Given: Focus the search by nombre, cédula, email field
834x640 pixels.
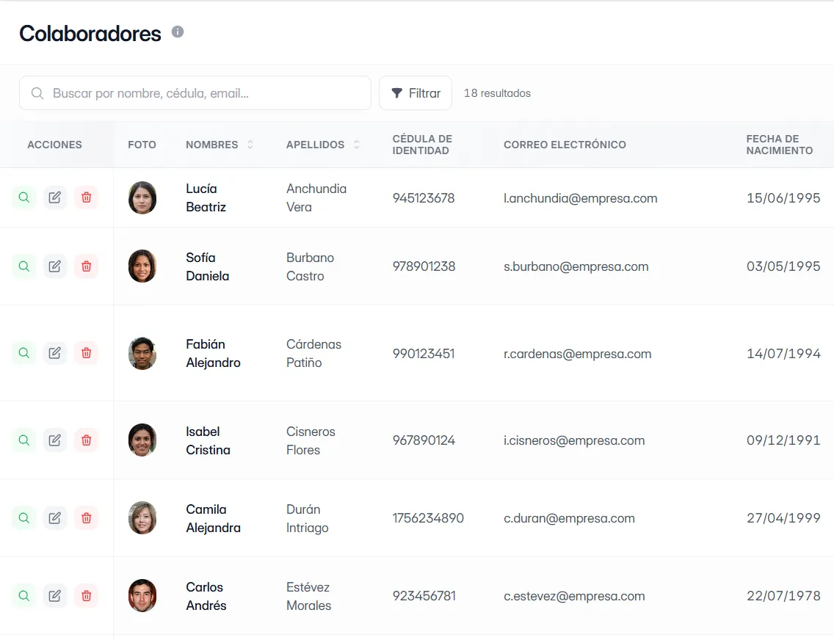Looking at the screenshot, I should point(195,93).
